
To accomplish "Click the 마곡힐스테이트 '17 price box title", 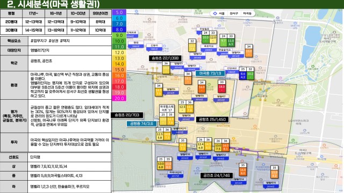I will pyautogui.click(x=167, y=108).
